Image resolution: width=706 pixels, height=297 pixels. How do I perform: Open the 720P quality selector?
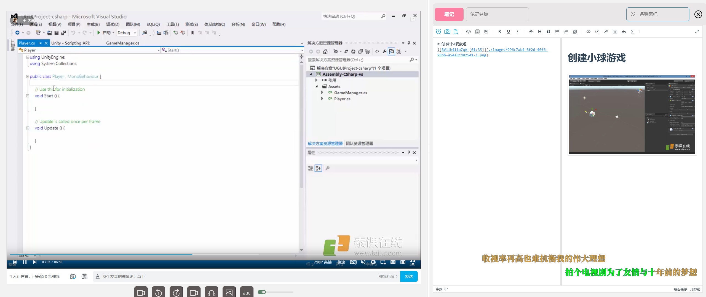click(x=323, y=262)
